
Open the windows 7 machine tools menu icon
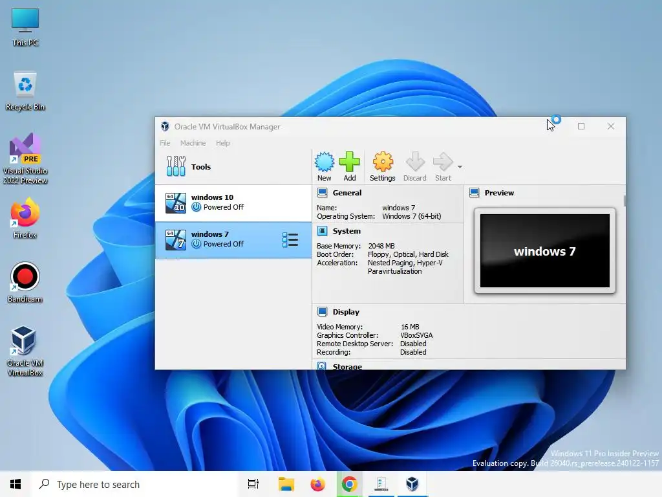coord(290,240)
